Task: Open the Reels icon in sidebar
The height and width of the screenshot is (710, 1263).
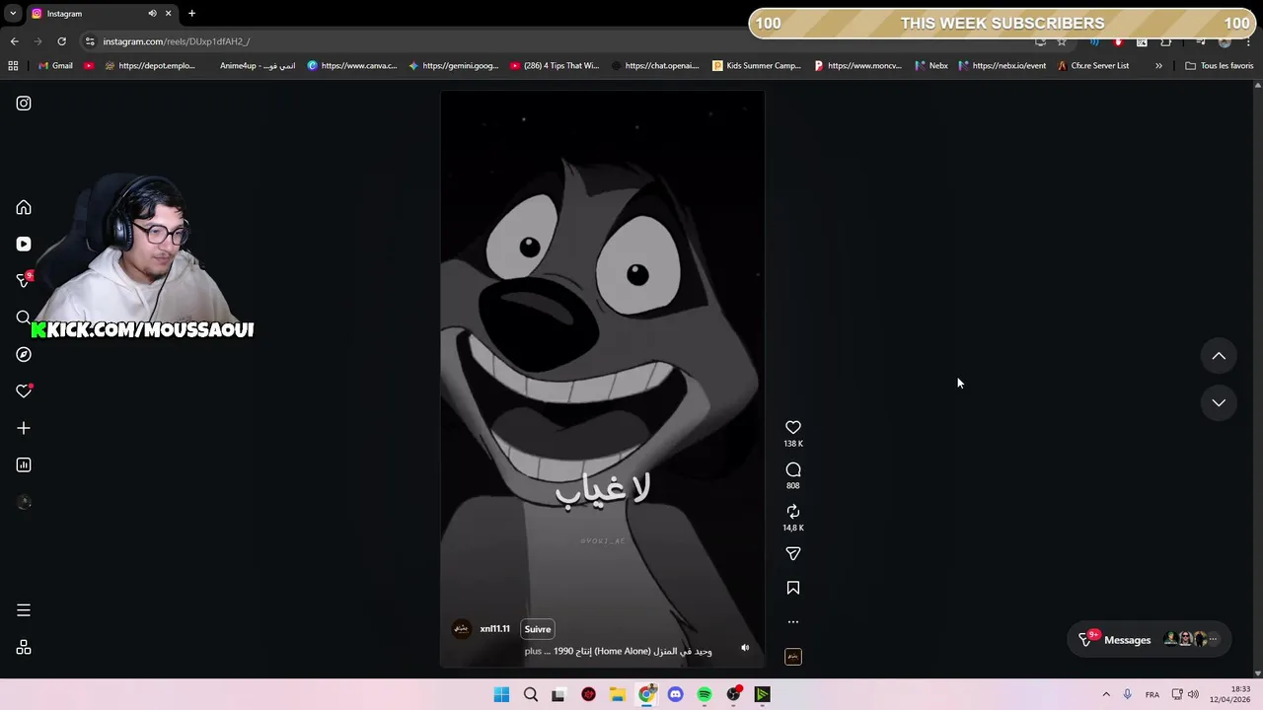Action: click(24, 245)
